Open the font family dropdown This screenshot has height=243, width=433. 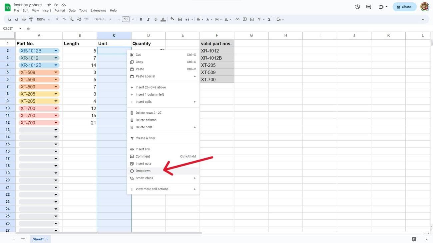coord(103,19)
